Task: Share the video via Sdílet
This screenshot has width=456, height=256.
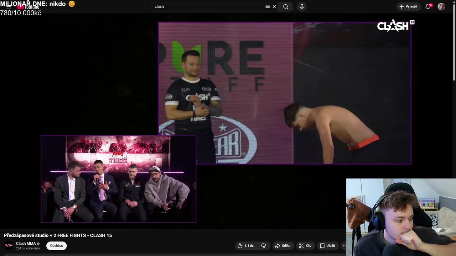Action: coord(283,246)
